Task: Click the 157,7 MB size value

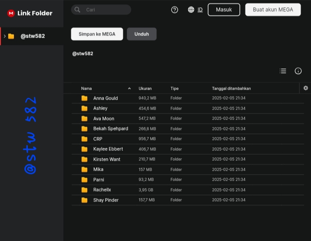Action: [x=146, y=200]
